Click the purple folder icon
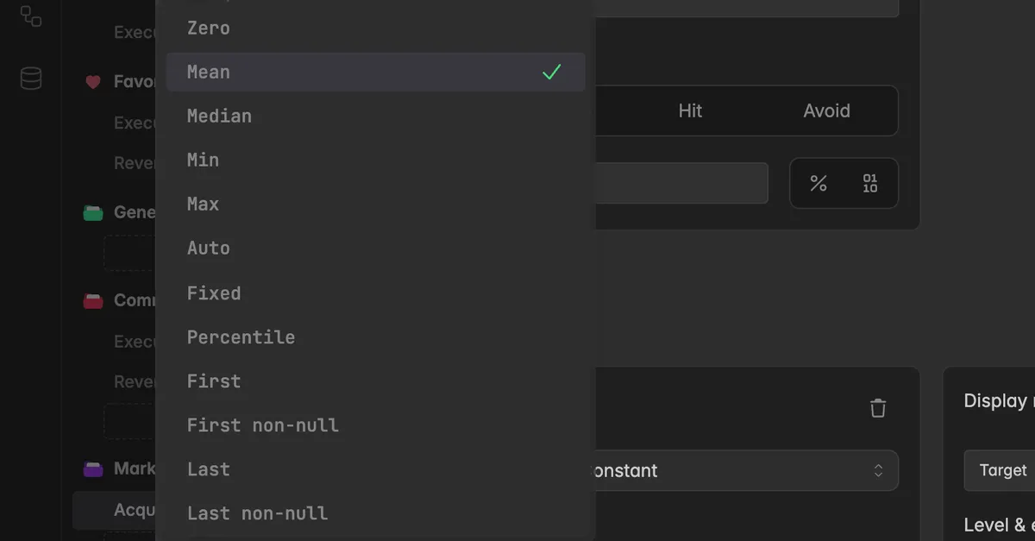Image resolution: width=1035 pixels, height=541 pixels. click(93, 469)
